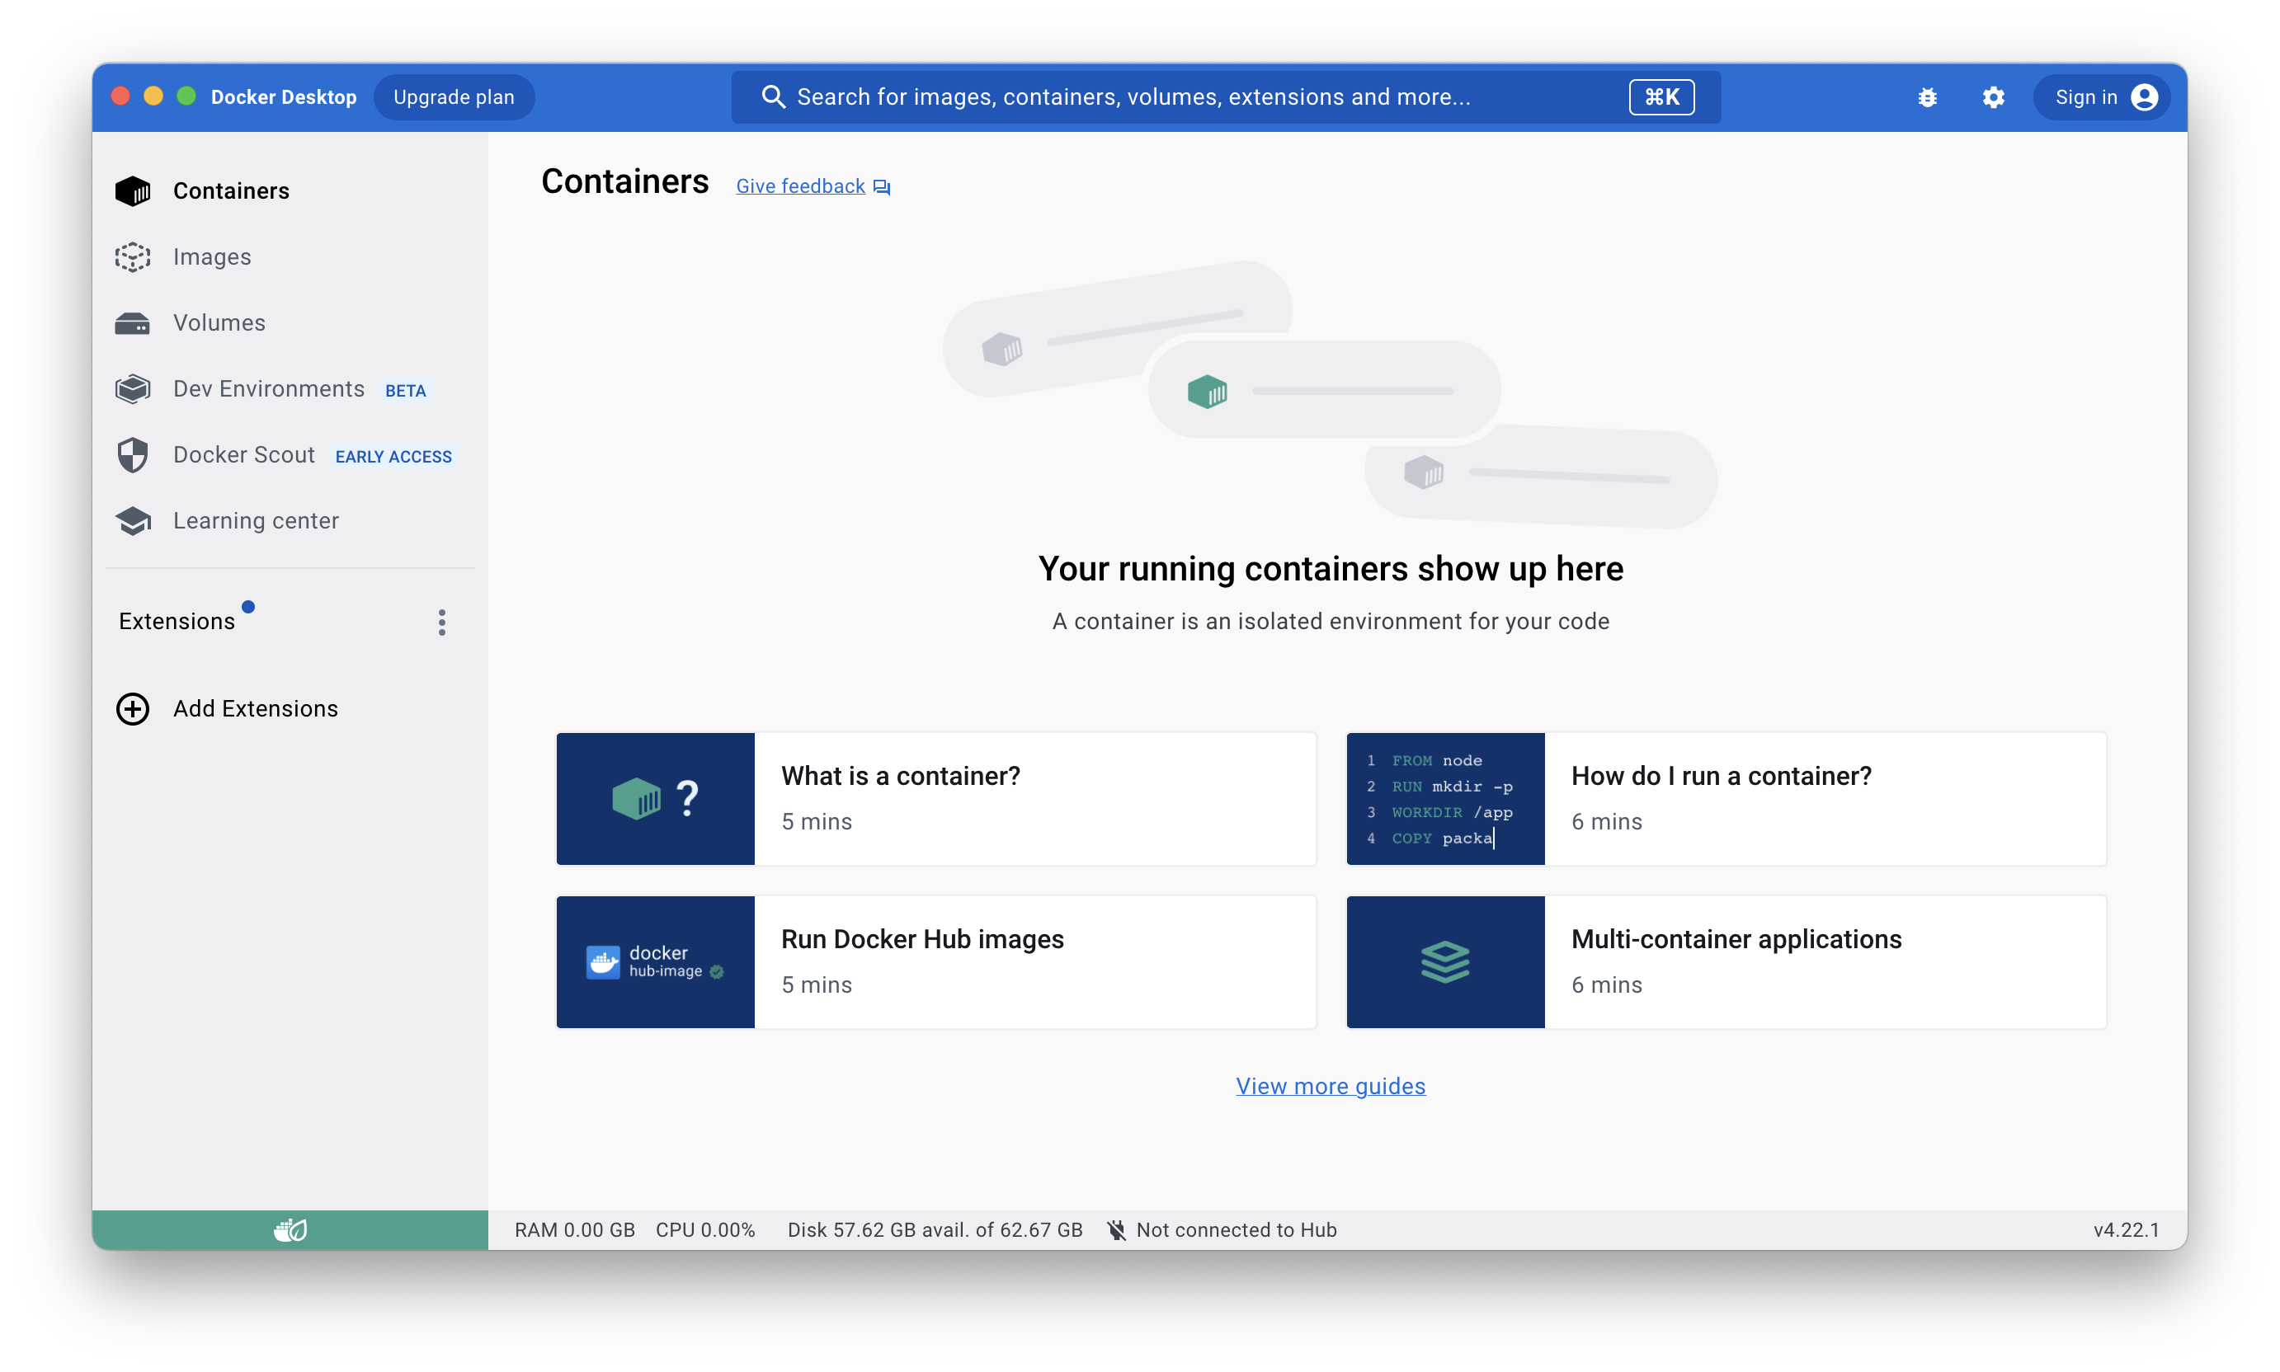Image resolution: width=2280 pixels, height=1372 pixels.
Task: Click the whale engine status icon
Action: point(290,1229)
